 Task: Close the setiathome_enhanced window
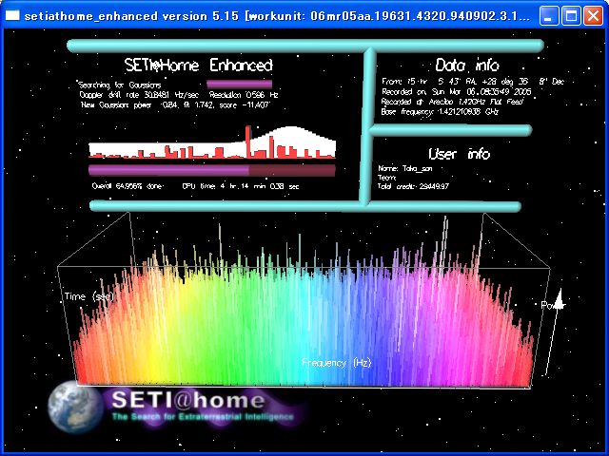pos(594,16)
